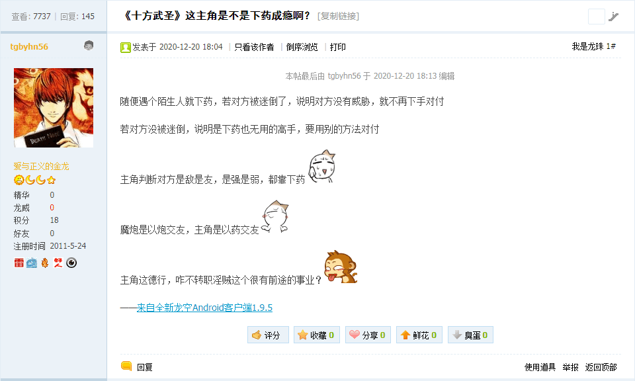Image resolution: width=635 pixels, height=381 pixels.
Task: Click the 返回顶部 back-to-top link
Action: click(x=601, y=367)
